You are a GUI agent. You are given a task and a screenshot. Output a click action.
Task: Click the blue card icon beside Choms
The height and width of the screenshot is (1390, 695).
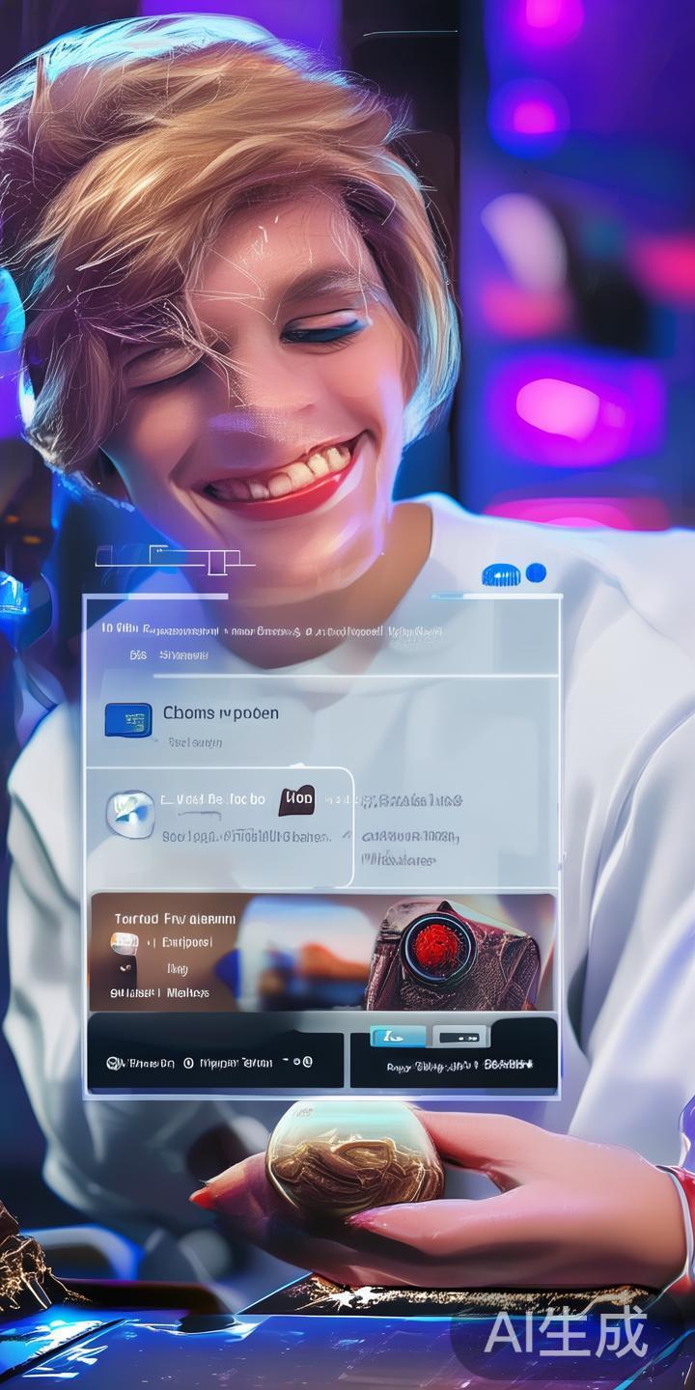tap(127, 720)
